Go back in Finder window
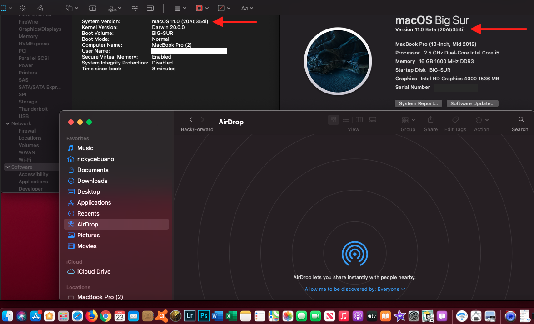Image resolution: width=534 pixels, height=324 pixels. click(x=191, y=119)
